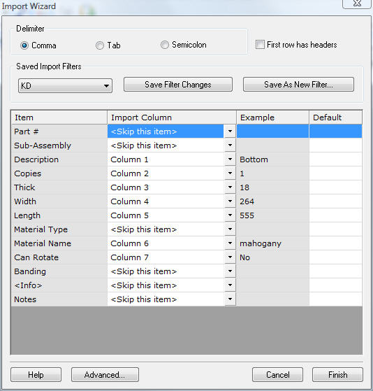Viewport: 373px width, 391px height.
Task: Click the Column 1 import column cell
Action: [166, 159]
